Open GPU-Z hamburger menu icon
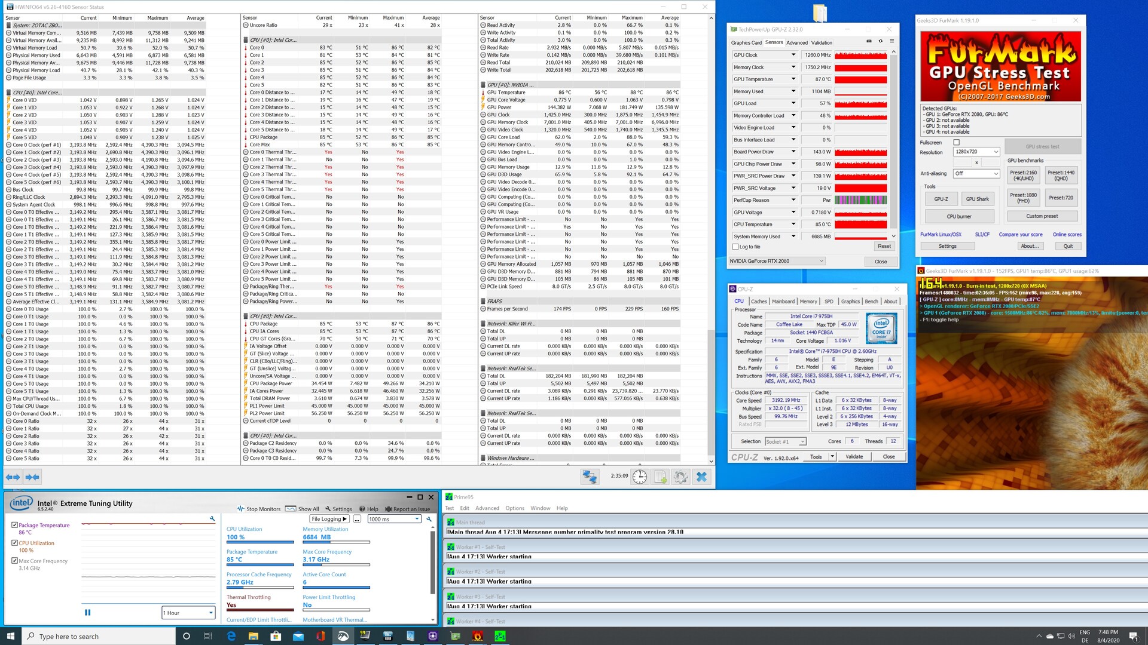This screenshot has width=1148, height=645. (891, 41)
